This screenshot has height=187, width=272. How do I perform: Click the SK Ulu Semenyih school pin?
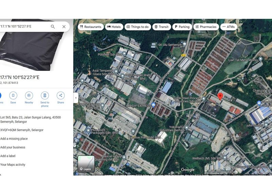tap(184, 44)
